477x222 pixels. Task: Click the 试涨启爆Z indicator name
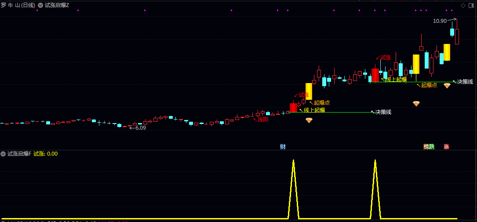point(57,5)
